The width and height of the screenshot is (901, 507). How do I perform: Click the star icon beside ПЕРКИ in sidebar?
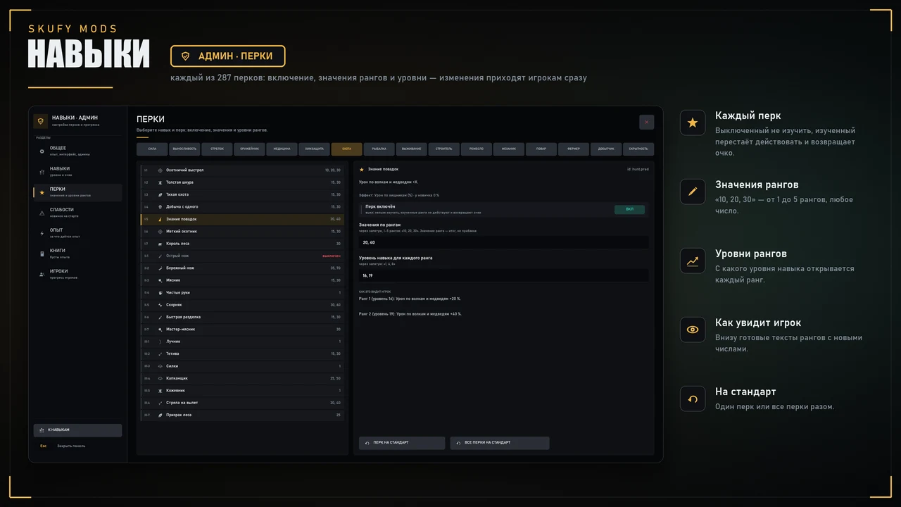point(42,192)
